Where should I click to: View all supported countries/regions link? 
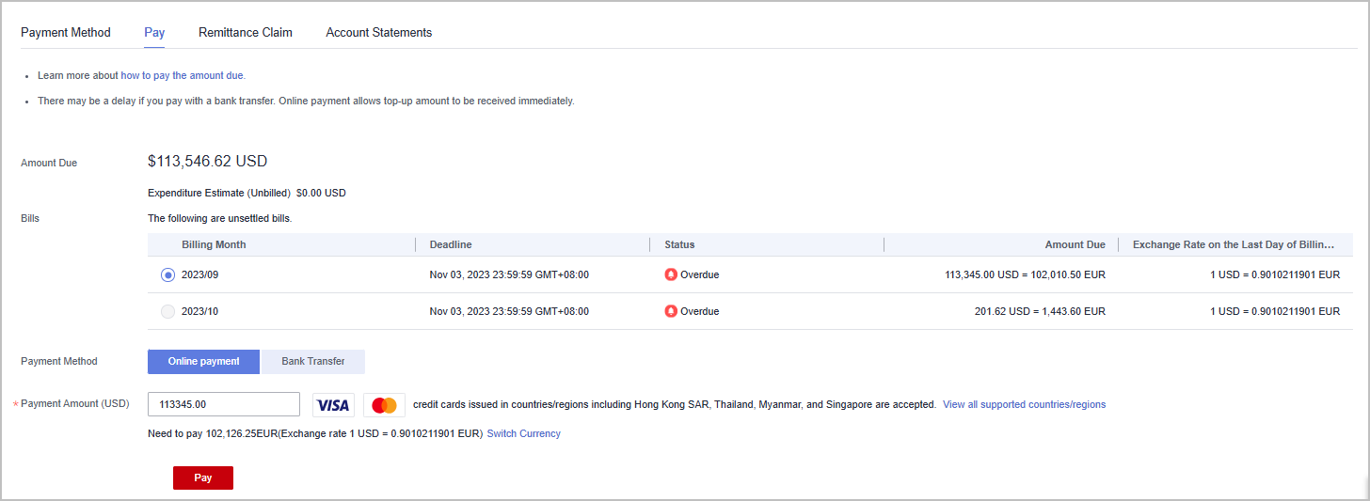tap(1024, 405)
